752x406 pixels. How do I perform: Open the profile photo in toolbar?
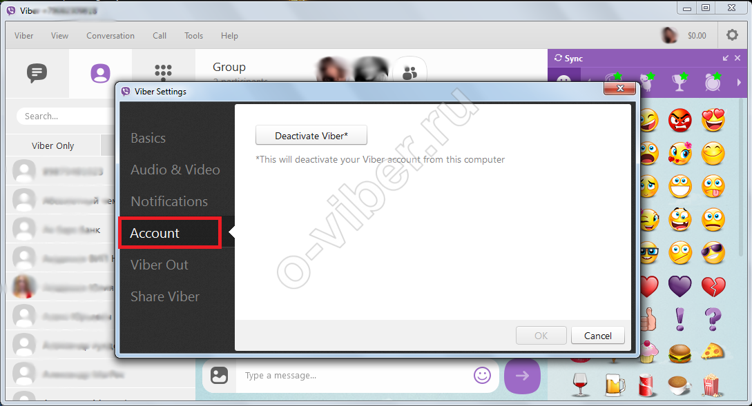(668, 35)
